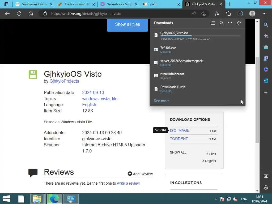Open the English language link

pos(89,105)
